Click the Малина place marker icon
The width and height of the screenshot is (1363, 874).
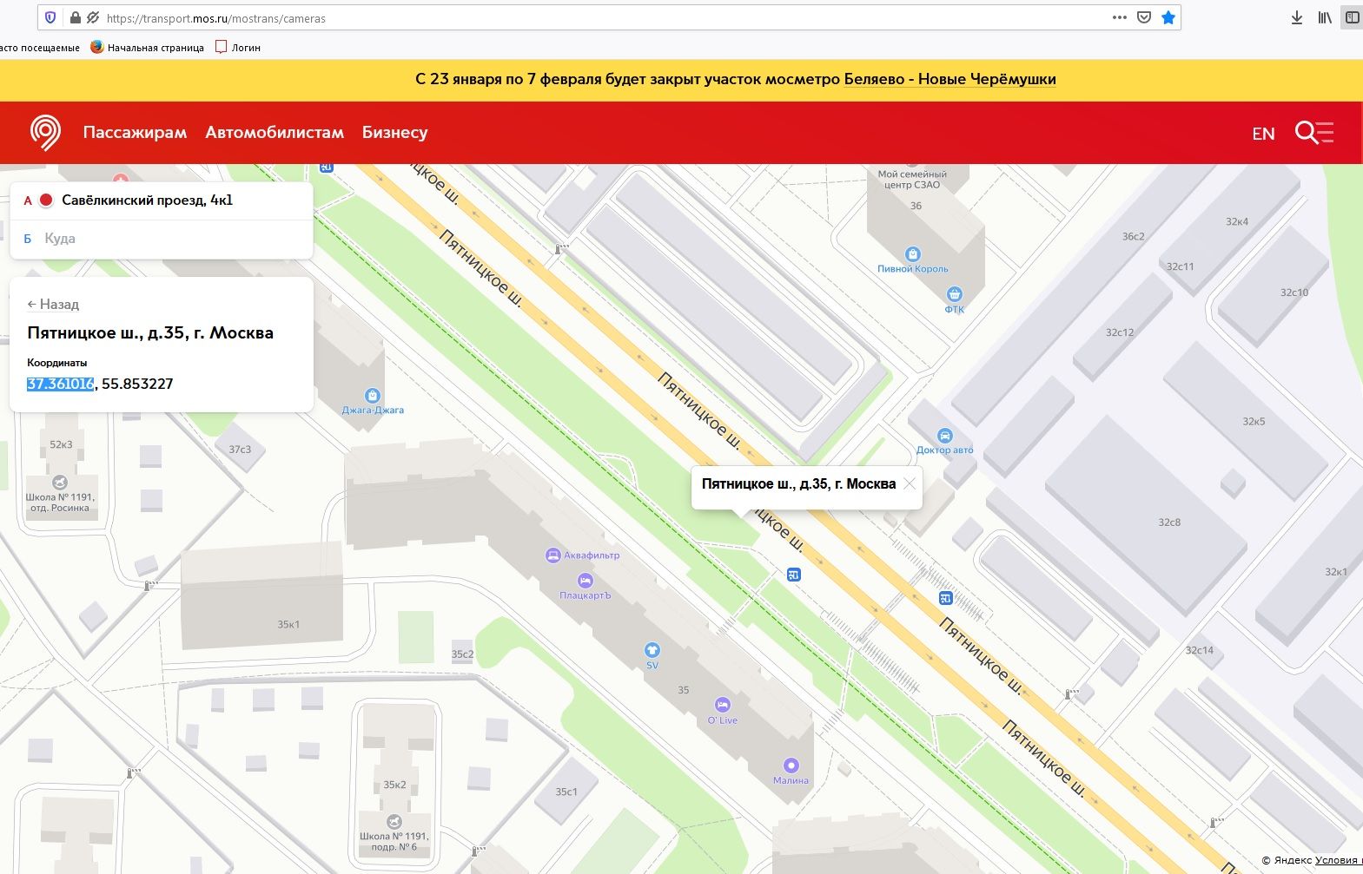tap(791, 766)
